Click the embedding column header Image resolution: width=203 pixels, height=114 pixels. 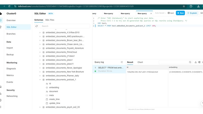point(173,67)
